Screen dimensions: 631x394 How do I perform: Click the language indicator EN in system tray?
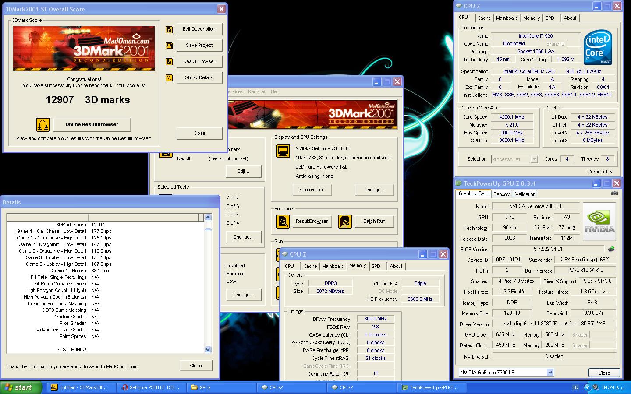pyautogui.click(x=575, y=387)
